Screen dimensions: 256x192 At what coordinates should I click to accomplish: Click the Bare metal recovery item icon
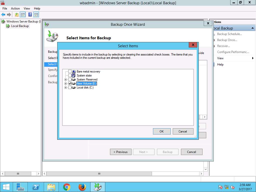74,71
